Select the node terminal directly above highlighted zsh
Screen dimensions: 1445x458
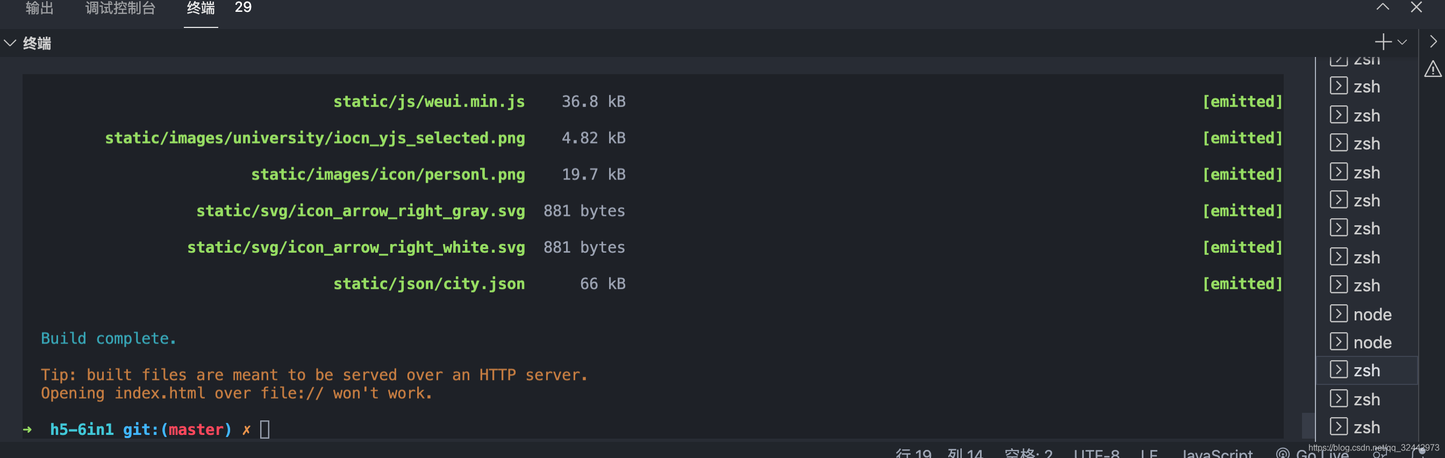pos(1367,342)
